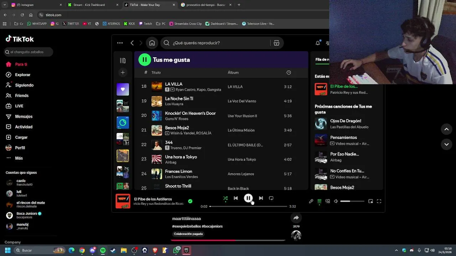Open Steam from Windows taskbar
Viewport: 456px width, 256px height.
(x=113, y=250)
